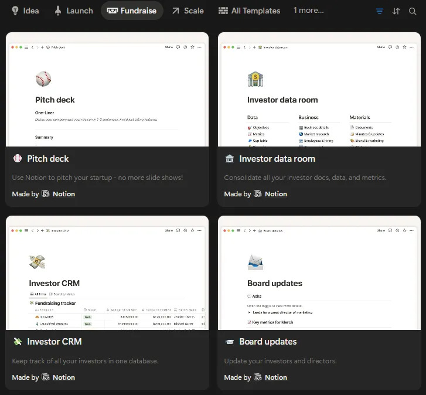Screen dimensions: 426x395
Task: Click the gallery icon beside All Templates
Action: click(223, 11)
